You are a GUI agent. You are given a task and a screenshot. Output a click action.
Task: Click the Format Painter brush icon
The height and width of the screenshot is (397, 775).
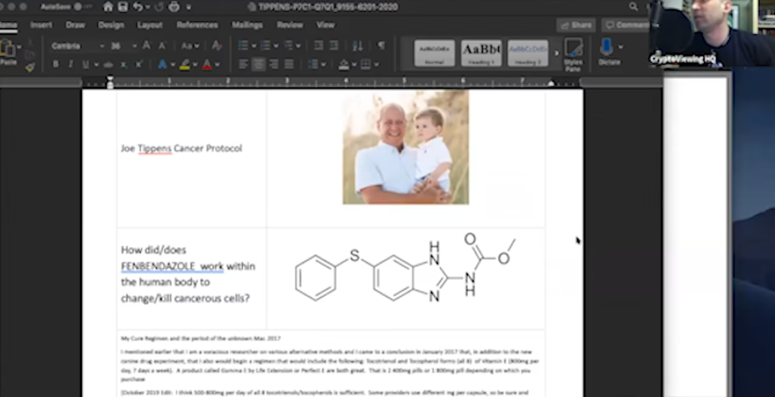pos(30,68)
